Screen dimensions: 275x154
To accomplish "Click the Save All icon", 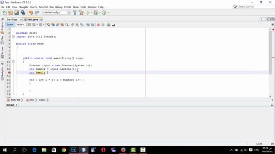I will click(x=23, y=12).
